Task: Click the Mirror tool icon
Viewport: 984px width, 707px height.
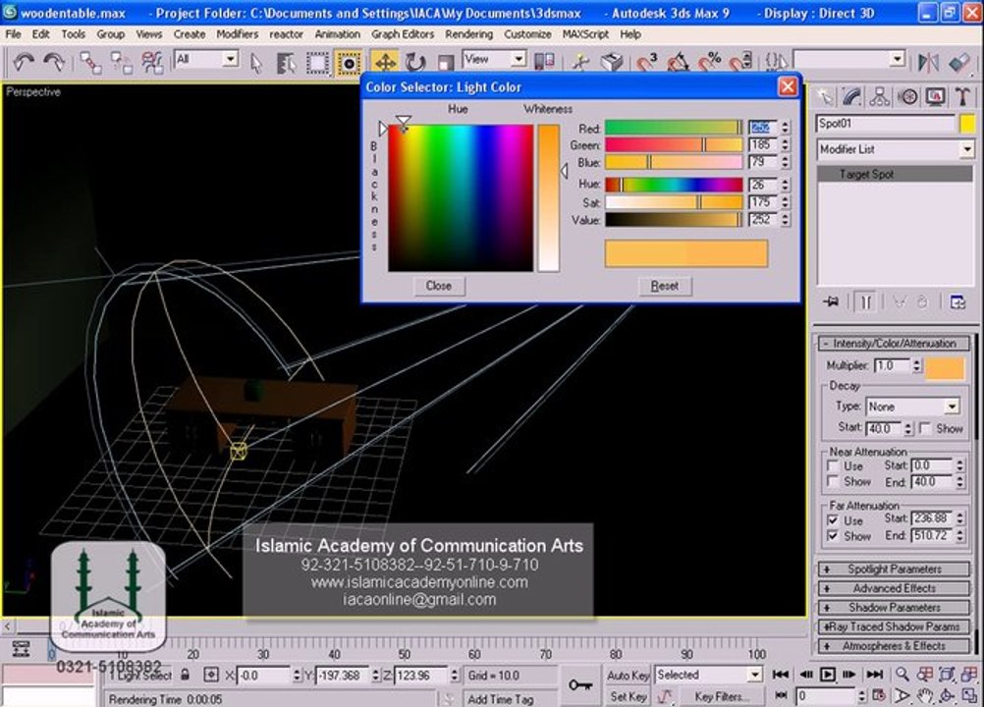Action: 928,62
